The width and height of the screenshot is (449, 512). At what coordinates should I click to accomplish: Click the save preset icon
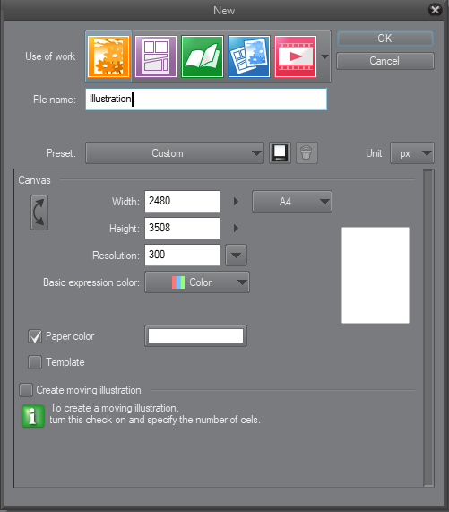click(x=280, y=152)
